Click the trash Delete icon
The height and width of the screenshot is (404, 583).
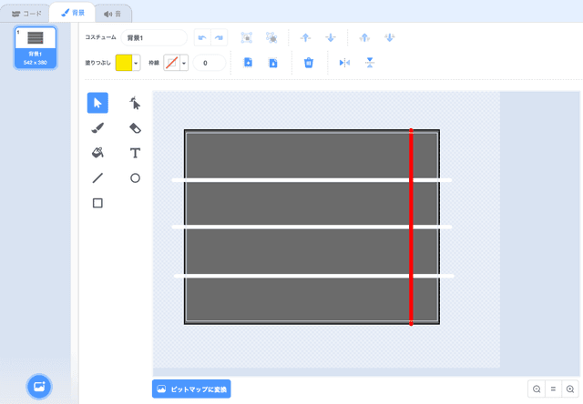tap(309, 63)
